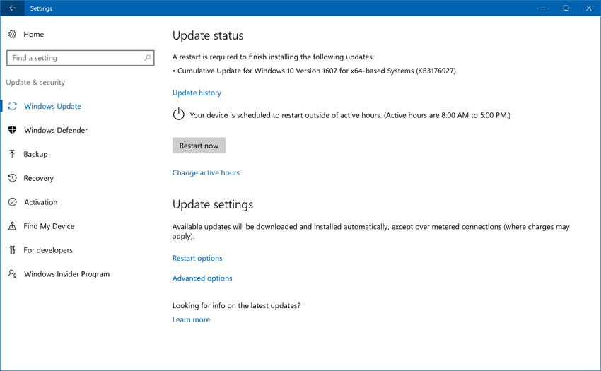Select Windows Update in sidebar
Screen dimensions: 601x371
pyautogui.click(x=52, y=106)
